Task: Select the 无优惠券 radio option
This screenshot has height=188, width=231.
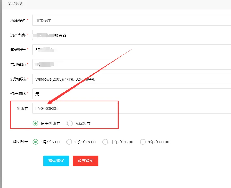Action: [70, 123]
